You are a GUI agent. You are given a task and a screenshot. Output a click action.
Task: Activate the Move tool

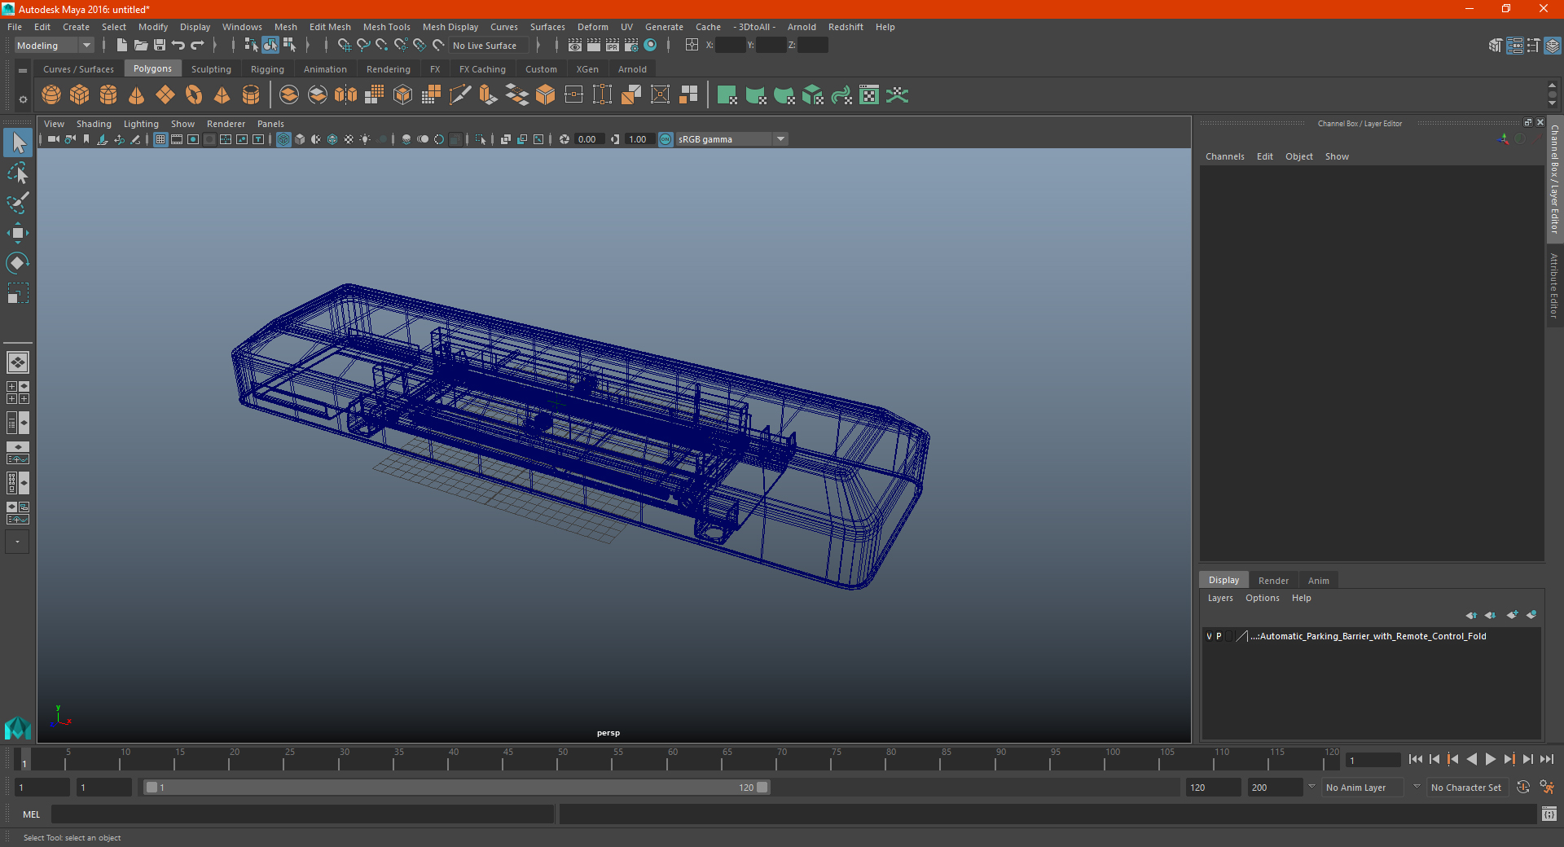pyautogui.click(x=17, y=233)
